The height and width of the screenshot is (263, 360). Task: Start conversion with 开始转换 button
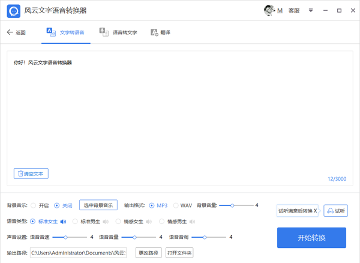coord(311,238)
